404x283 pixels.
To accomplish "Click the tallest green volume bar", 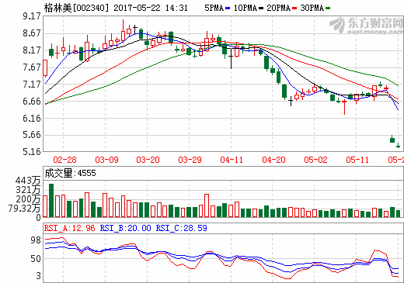I will (x=51, y=200).
